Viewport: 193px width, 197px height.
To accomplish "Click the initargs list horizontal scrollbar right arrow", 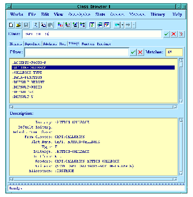I will click(175, 107).
